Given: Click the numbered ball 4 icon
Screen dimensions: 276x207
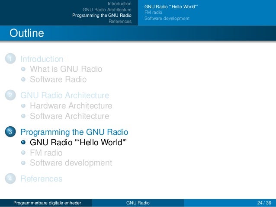Looking at the screenshot, I should (10, 178).
